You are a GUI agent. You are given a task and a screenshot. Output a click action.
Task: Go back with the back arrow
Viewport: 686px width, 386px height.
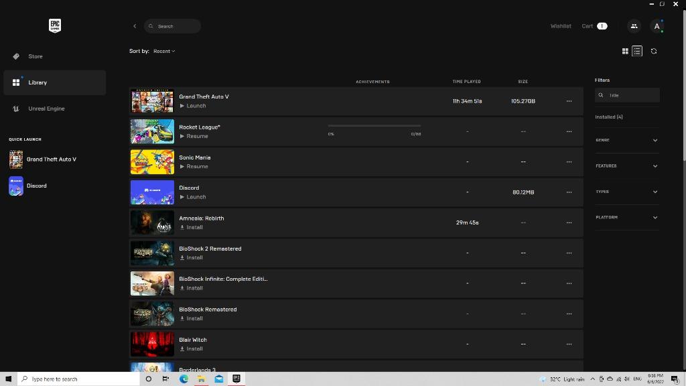pos(135,26)
